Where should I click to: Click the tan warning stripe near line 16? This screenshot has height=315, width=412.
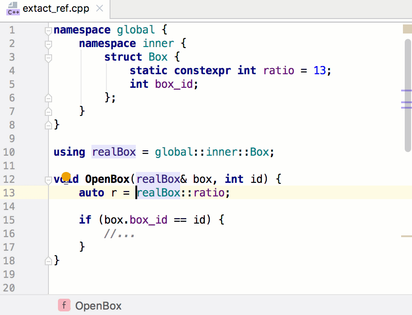point(406,236)
